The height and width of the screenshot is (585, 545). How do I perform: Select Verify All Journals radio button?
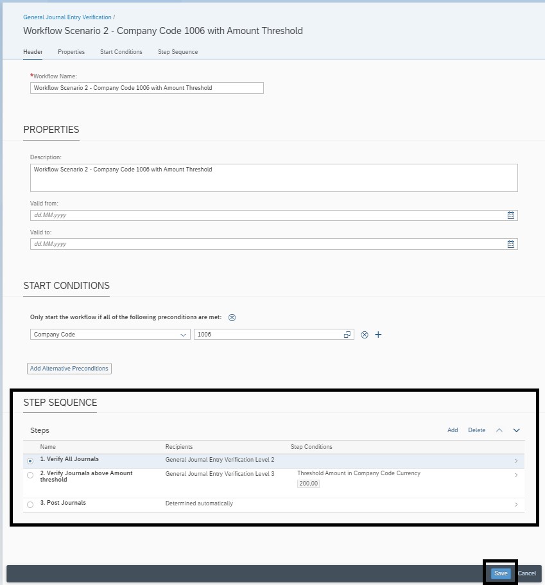tap(30, 461)
